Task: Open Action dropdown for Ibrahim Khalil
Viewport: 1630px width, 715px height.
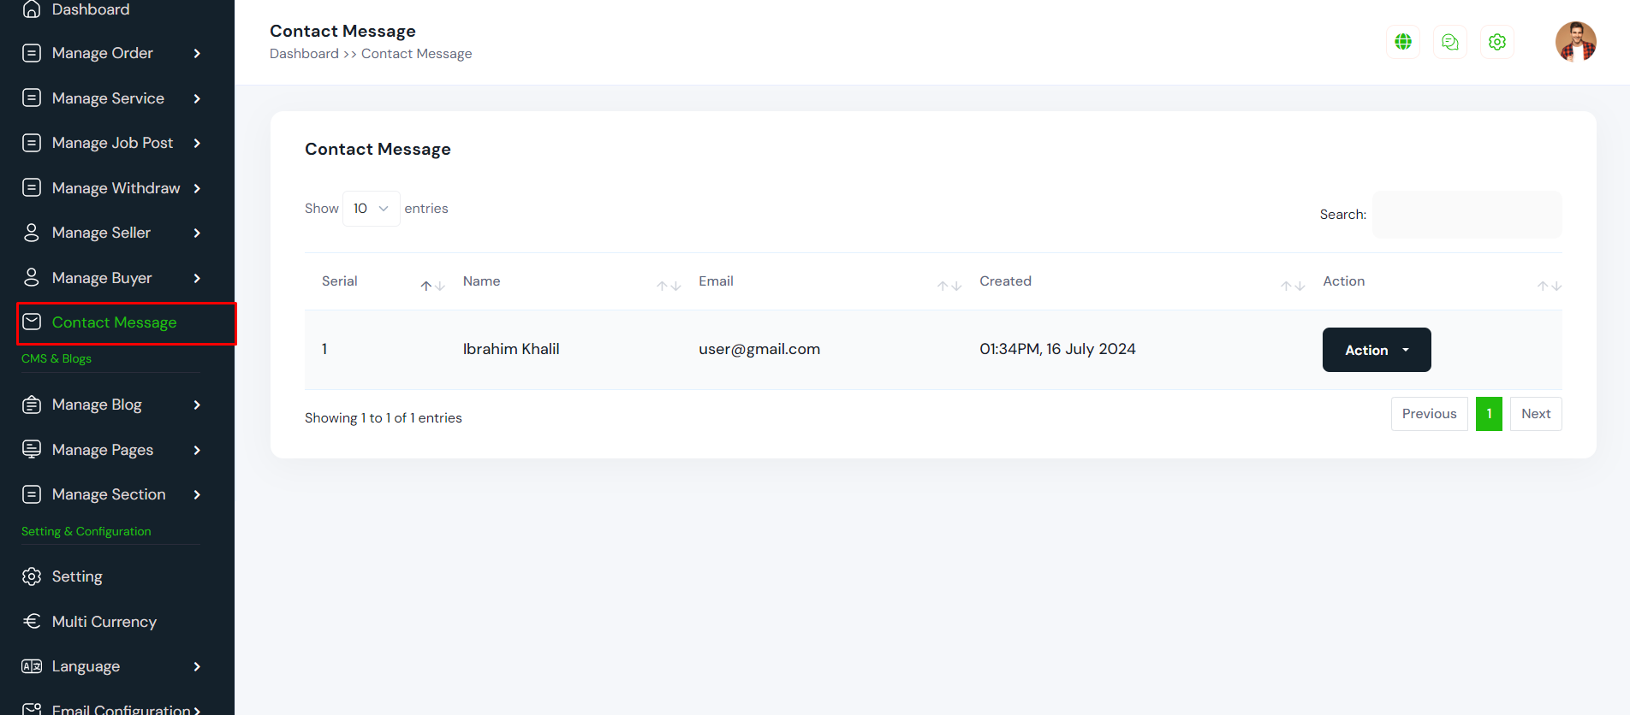Action: [1376, 350]
